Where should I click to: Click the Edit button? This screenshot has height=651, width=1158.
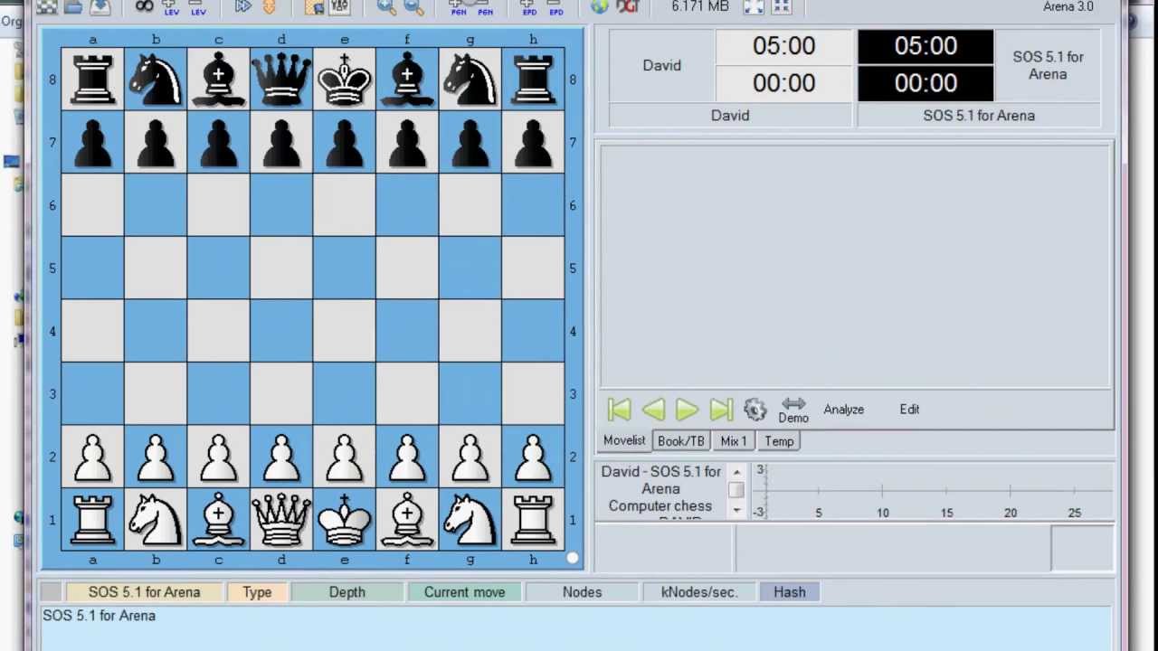tap(909, 410)
